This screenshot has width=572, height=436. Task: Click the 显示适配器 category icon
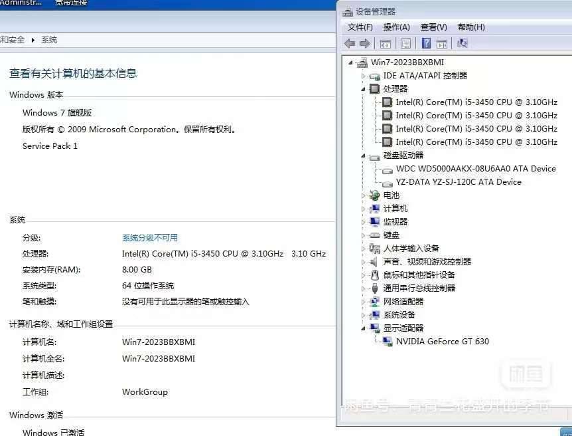(375, 328)
